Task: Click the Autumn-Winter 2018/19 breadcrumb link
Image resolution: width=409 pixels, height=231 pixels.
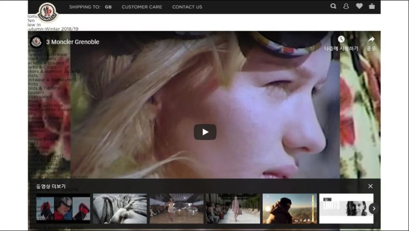Action: coord(53,29)
